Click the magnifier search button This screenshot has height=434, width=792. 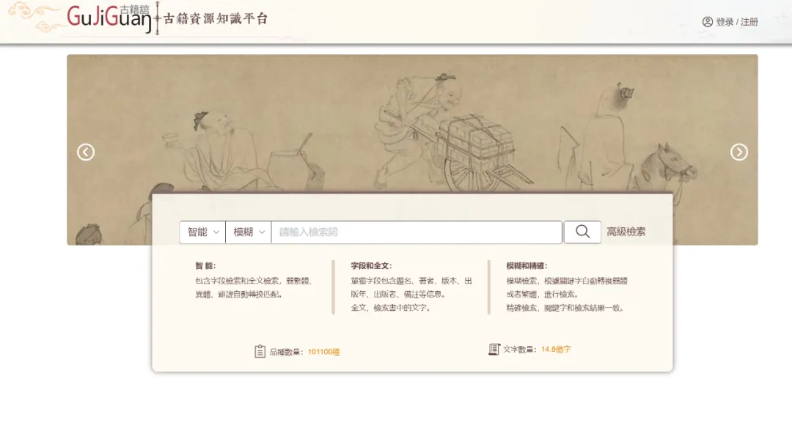[x=582, y=232]
